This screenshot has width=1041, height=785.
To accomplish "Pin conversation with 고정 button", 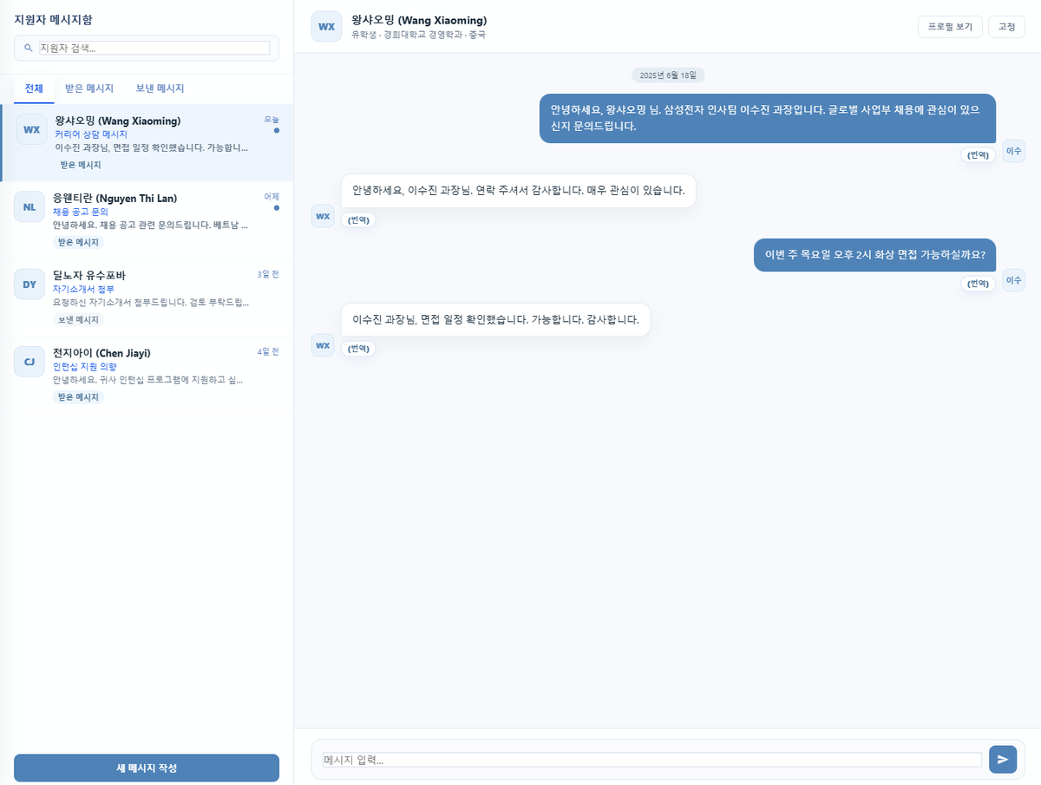I will pyautogui.click(x=1006, y=27).
